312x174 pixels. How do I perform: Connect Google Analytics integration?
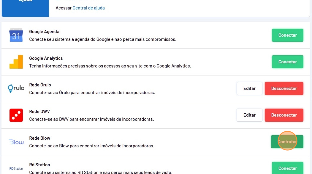[287, 62]
